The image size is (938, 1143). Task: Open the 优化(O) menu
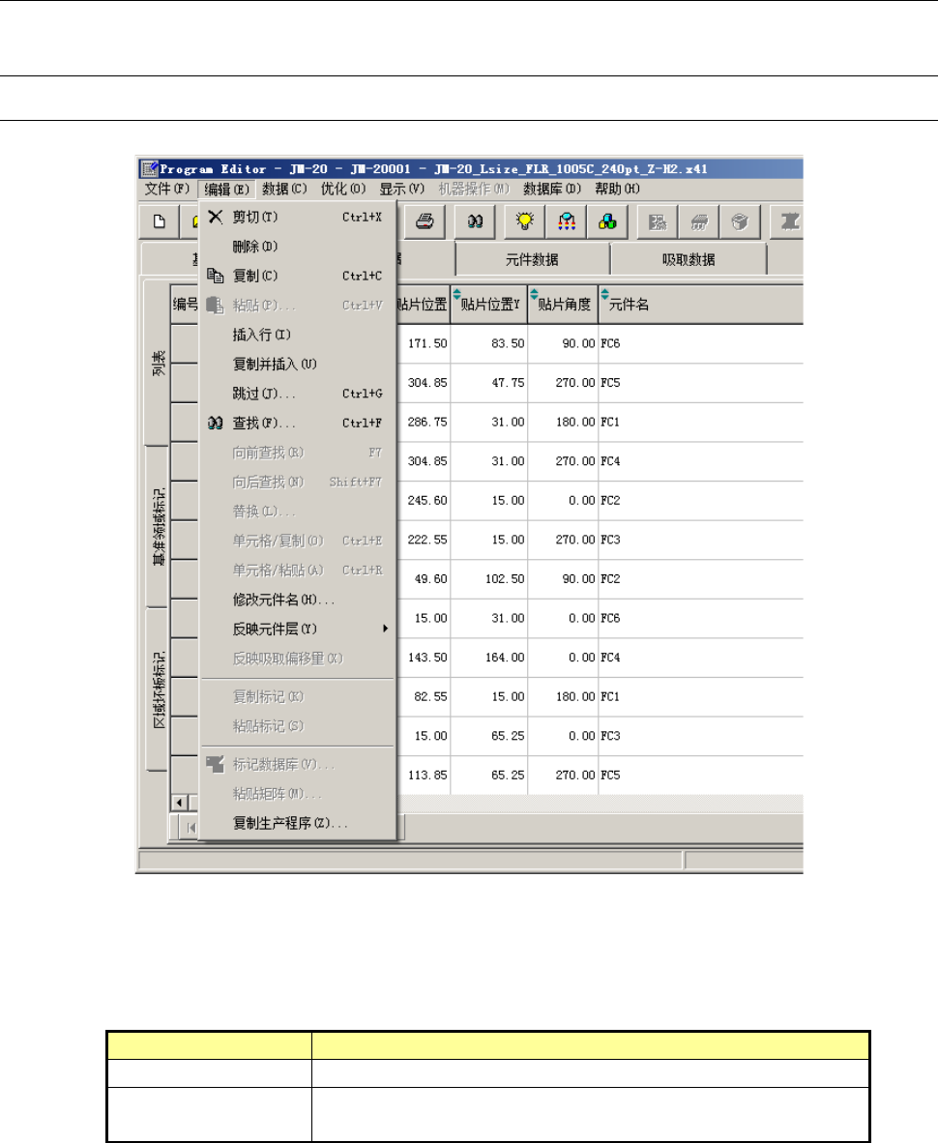pos(343,189)
